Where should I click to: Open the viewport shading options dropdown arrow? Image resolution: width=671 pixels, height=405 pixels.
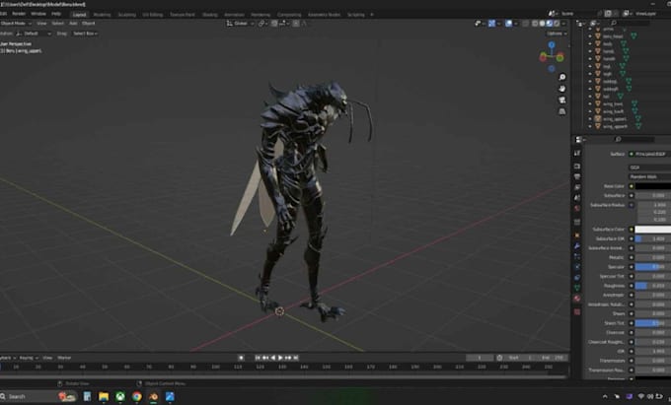click(564, 24)
